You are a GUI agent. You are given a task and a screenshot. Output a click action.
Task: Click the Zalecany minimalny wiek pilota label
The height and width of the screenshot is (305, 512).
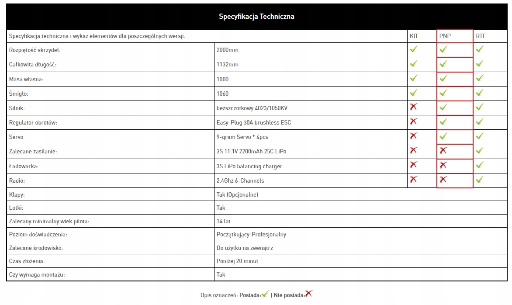pyautogui.click(x=49, y=222)
